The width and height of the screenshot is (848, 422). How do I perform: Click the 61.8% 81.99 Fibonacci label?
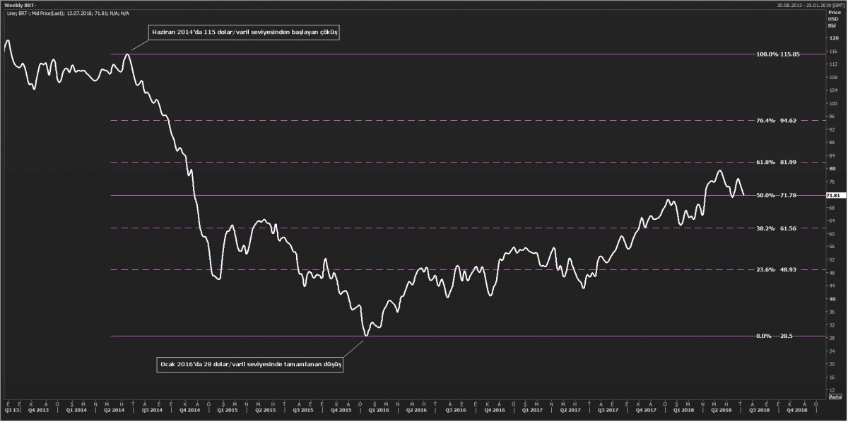(x=777, y=163)
